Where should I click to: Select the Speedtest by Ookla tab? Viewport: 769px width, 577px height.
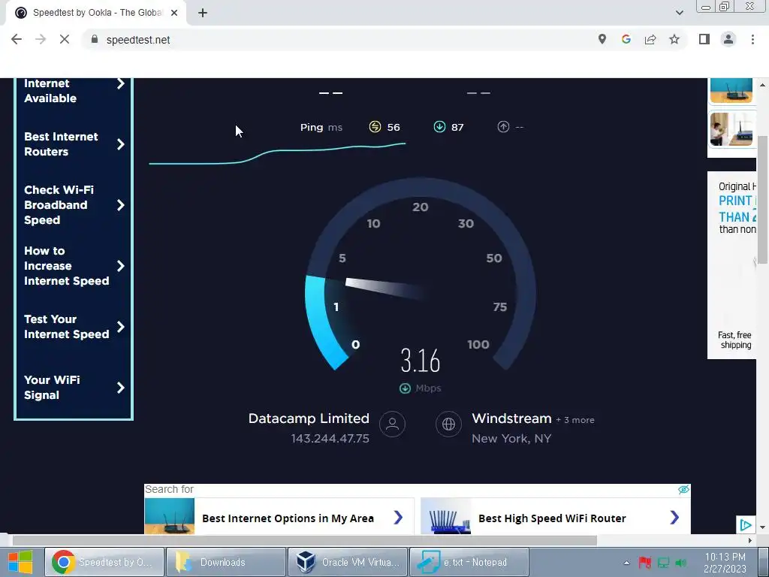96,13
